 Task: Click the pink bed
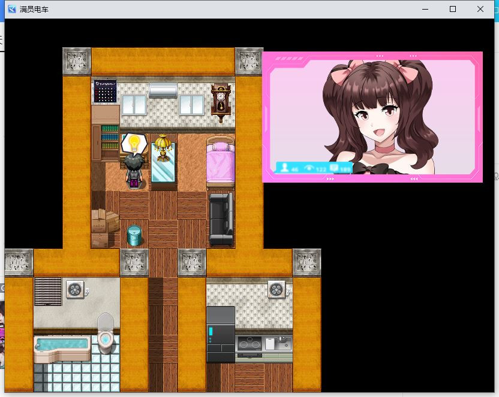[x=221, y=163]
